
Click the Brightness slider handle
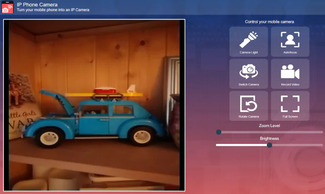269,145
